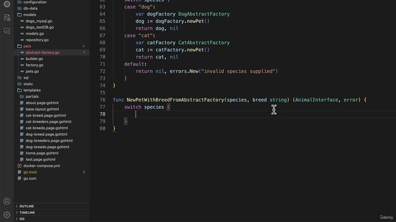Expand the partials folder

[x=32, y=96]
